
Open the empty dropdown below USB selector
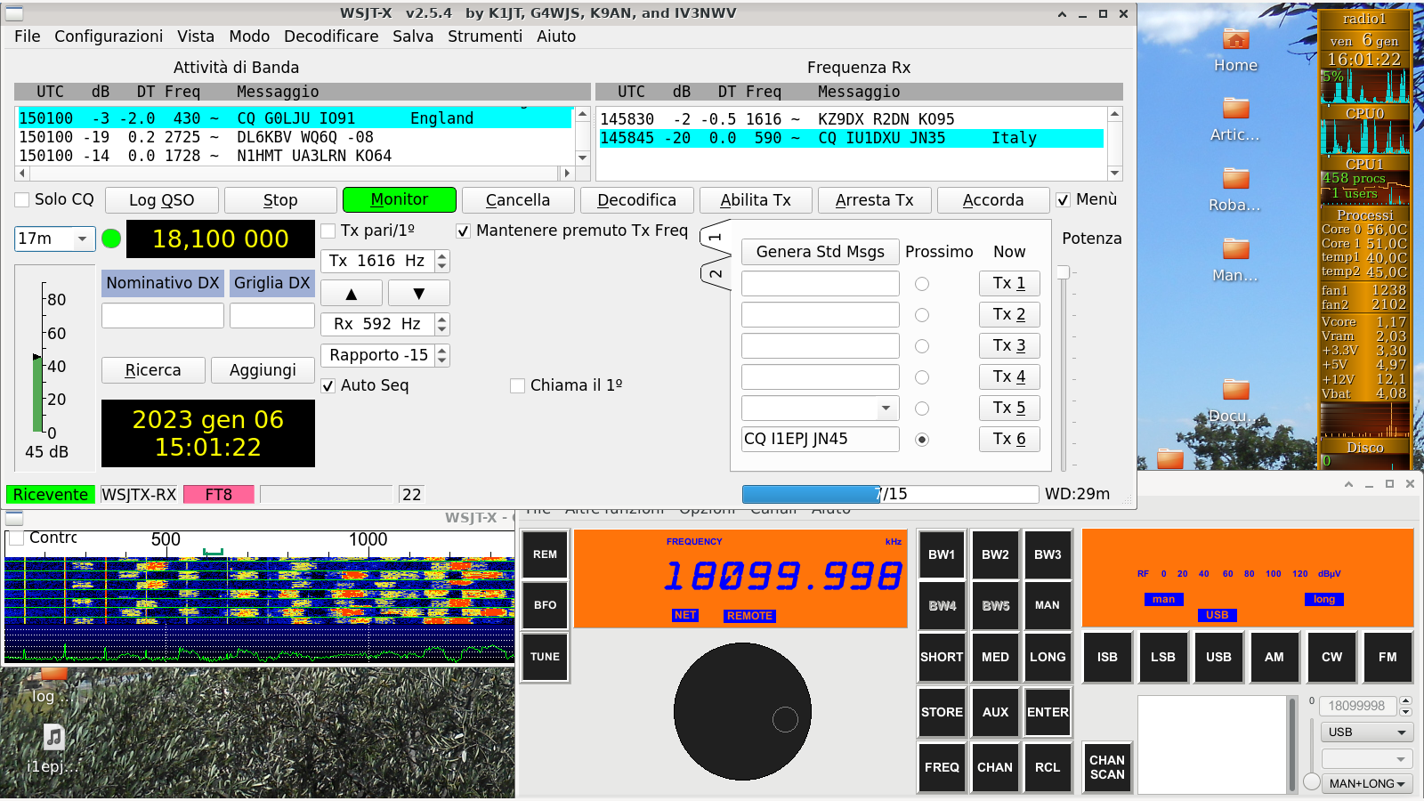(x=1367, y=759)
